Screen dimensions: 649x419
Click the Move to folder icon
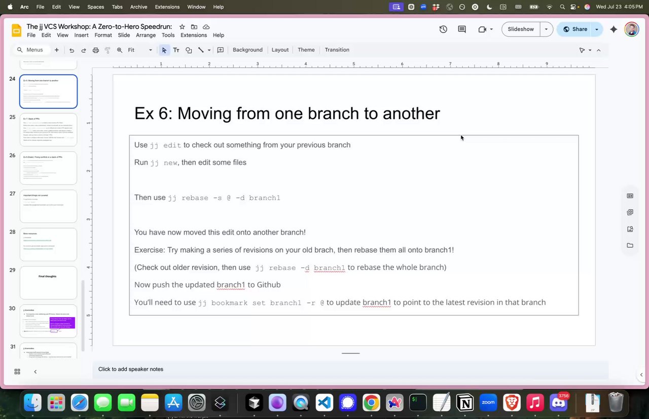(x=194, y=27)
